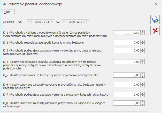Focus the K_8 value field
This screenshot has height=113, width=162.
point(127,103)
